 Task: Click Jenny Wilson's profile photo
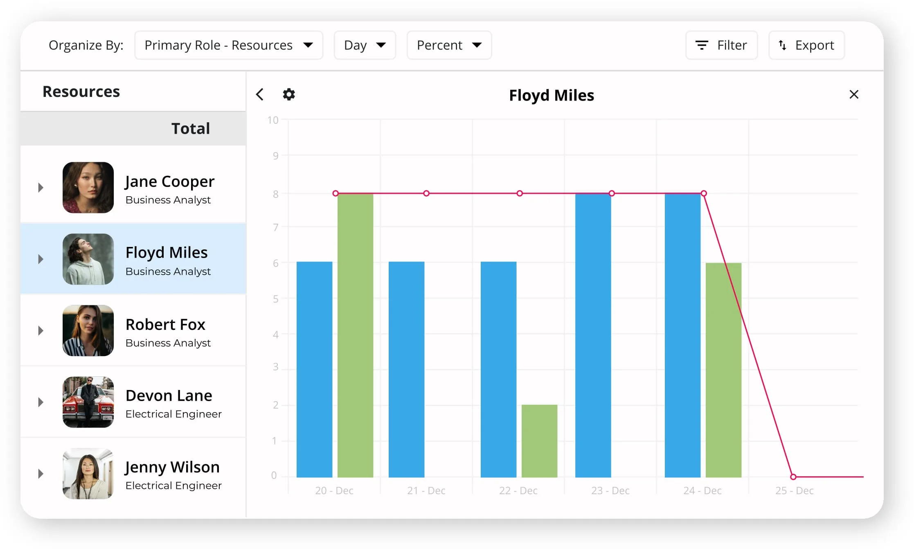[x=88, y=474]
